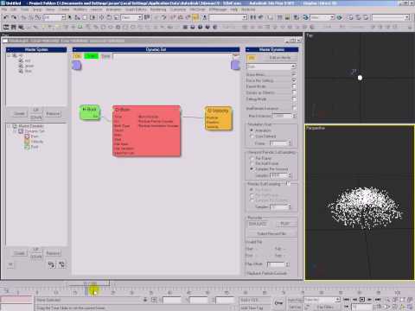Image resolution: width=415 pixels, height=311 pixels.
Task: Click the blue input connector node at left
Action: [77, 66]
